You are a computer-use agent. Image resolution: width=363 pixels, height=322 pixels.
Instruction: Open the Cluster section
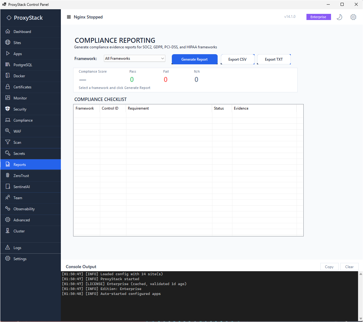coord(19,231)
